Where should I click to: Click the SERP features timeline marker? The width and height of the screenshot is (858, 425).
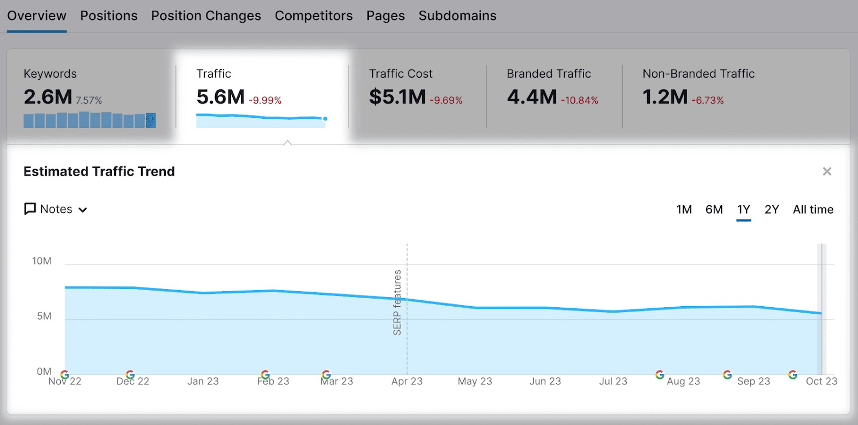pyautogui.click(x=397, y=302)
